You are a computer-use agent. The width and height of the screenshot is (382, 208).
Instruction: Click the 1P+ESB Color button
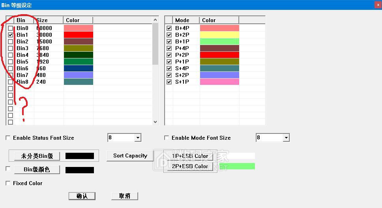(x=190, y=156)
